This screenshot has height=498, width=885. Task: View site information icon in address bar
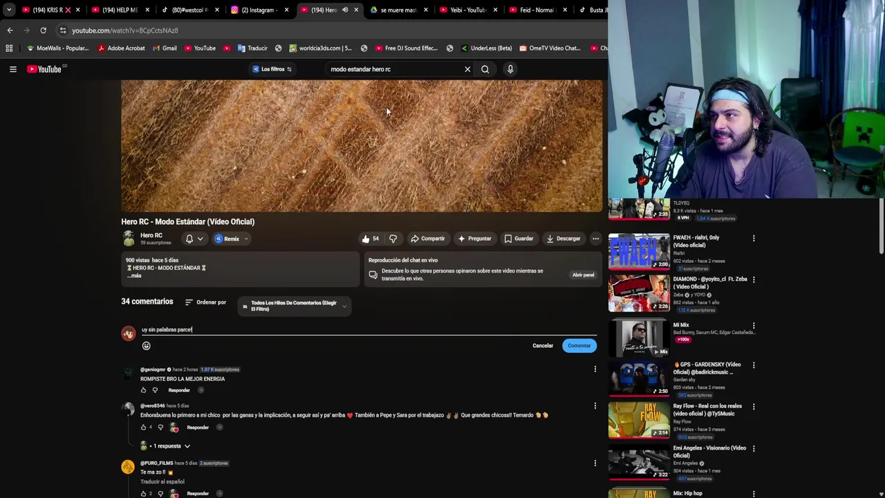pos(63,30)
